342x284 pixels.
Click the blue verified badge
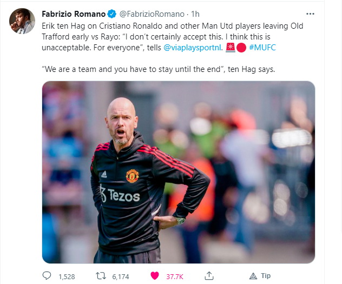pyautogui.click(x=112, y=14)
